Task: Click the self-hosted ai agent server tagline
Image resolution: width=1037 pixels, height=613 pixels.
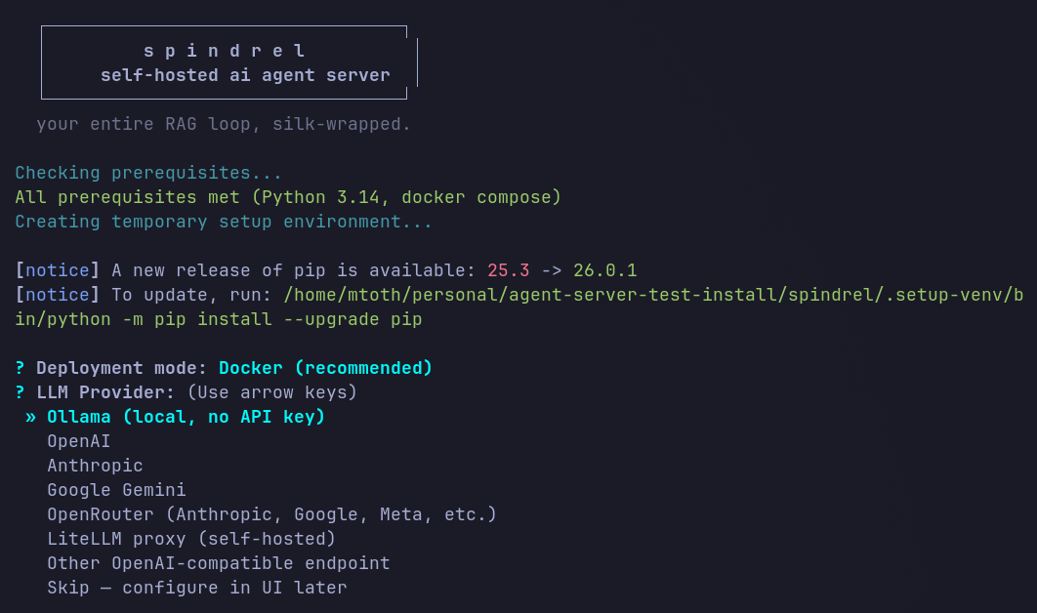Action: point(244,74)
